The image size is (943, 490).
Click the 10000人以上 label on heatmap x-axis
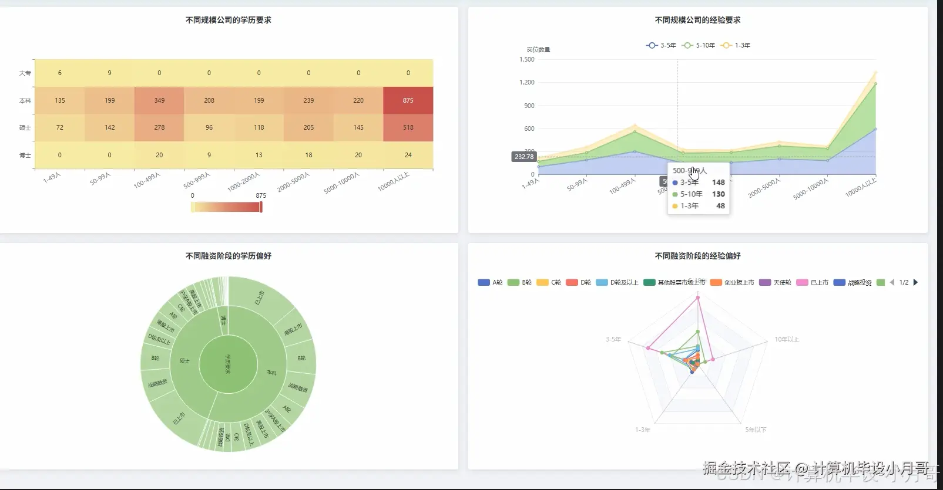[394, 181]
